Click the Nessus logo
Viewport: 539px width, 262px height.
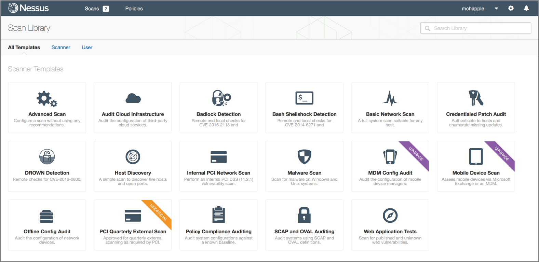[x=28, y=8]
